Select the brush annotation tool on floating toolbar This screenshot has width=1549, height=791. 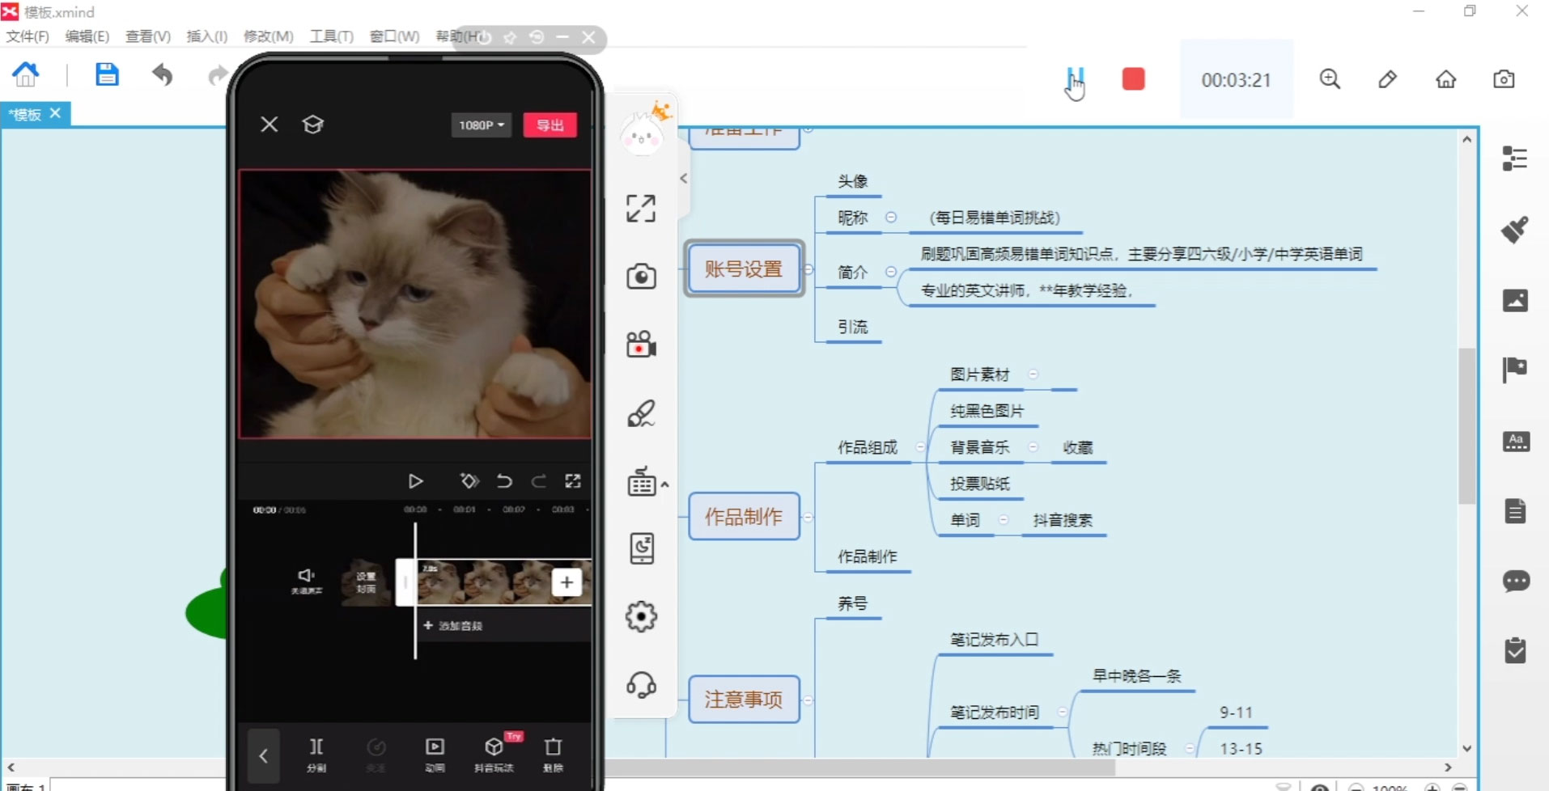point(641,414)
